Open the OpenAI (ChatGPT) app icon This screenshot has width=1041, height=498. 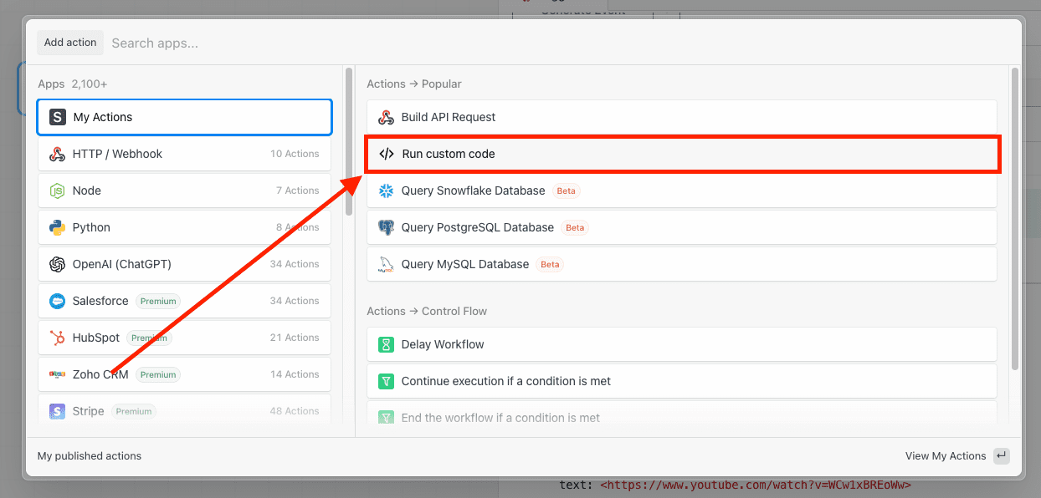click(57, 264)
